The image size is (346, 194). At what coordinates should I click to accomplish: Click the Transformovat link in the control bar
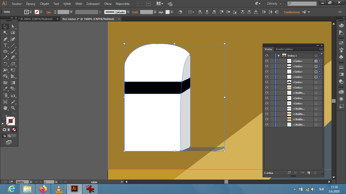291,12
